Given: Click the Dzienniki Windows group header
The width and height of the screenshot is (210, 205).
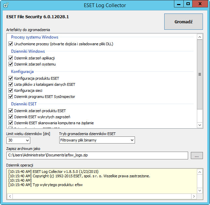Looking at the screenshot, I should [28, 51].
